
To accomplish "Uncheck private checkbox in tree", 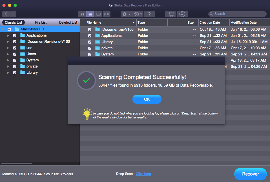I will [x=15, y=66].
